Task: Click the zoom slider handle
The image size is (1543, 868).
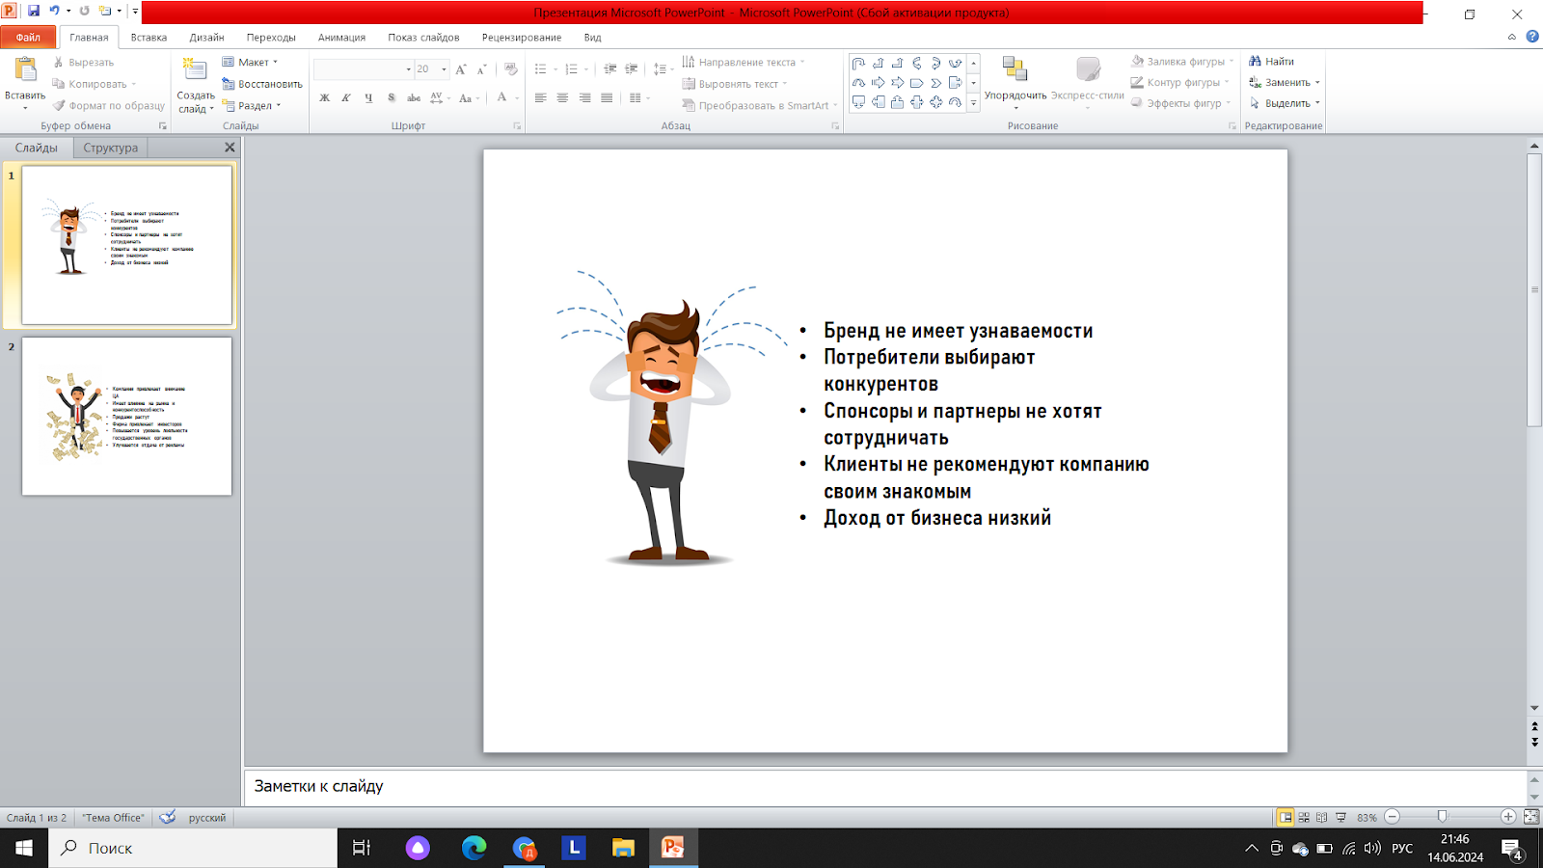Action: (x=1442, y=817)
